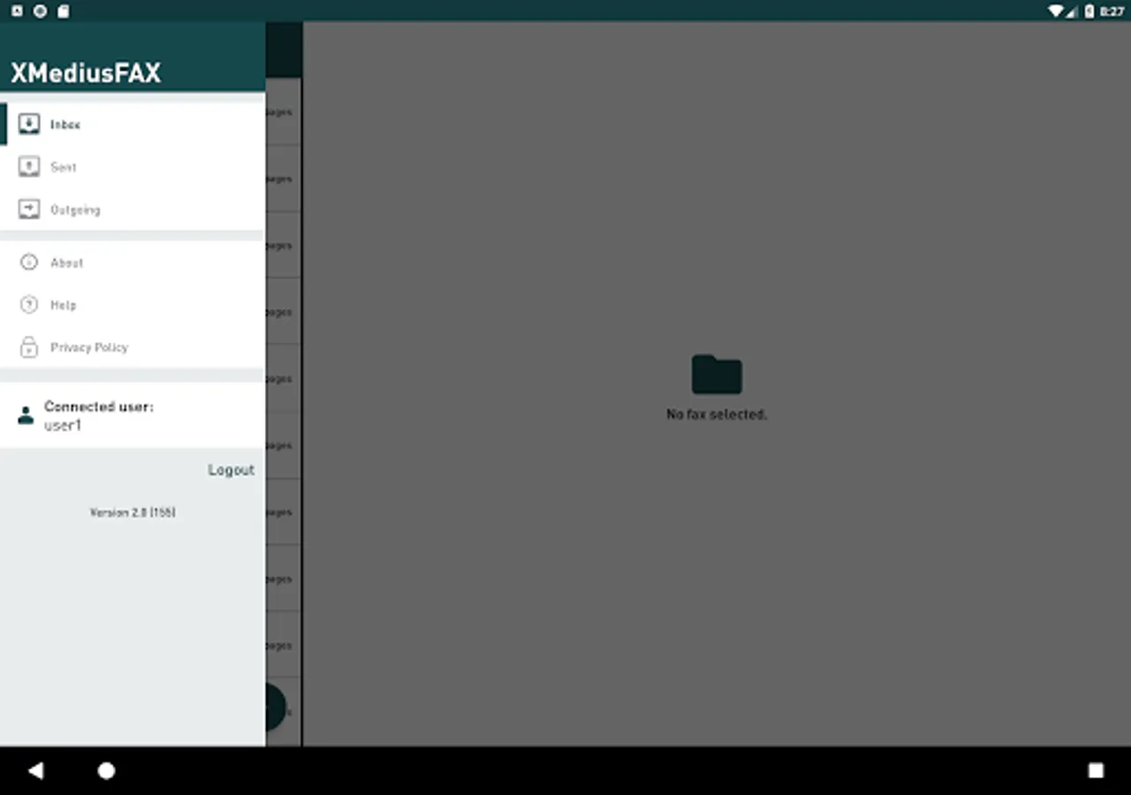Viewport: 1131px width, 795px height.
Task: Open the Sent folder
Action: [133, 167]
